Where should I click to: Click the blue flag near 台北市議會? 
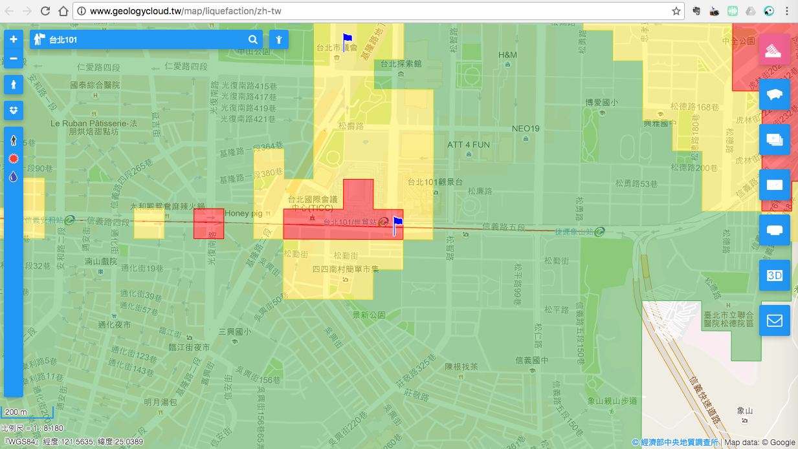(347, 42)
